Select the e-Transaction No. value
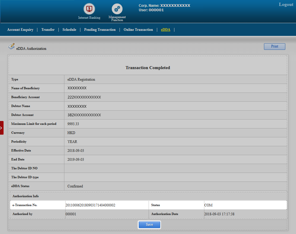 [x=90, y=205]
